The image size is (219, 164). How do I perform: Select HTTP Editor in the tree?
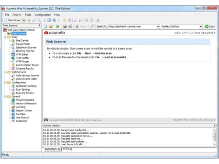point(22,55)
